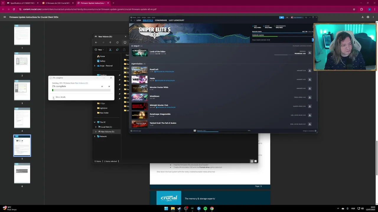378x212 pixels.
Task: Pause the file deletion progress
Action: coord(102,86)
